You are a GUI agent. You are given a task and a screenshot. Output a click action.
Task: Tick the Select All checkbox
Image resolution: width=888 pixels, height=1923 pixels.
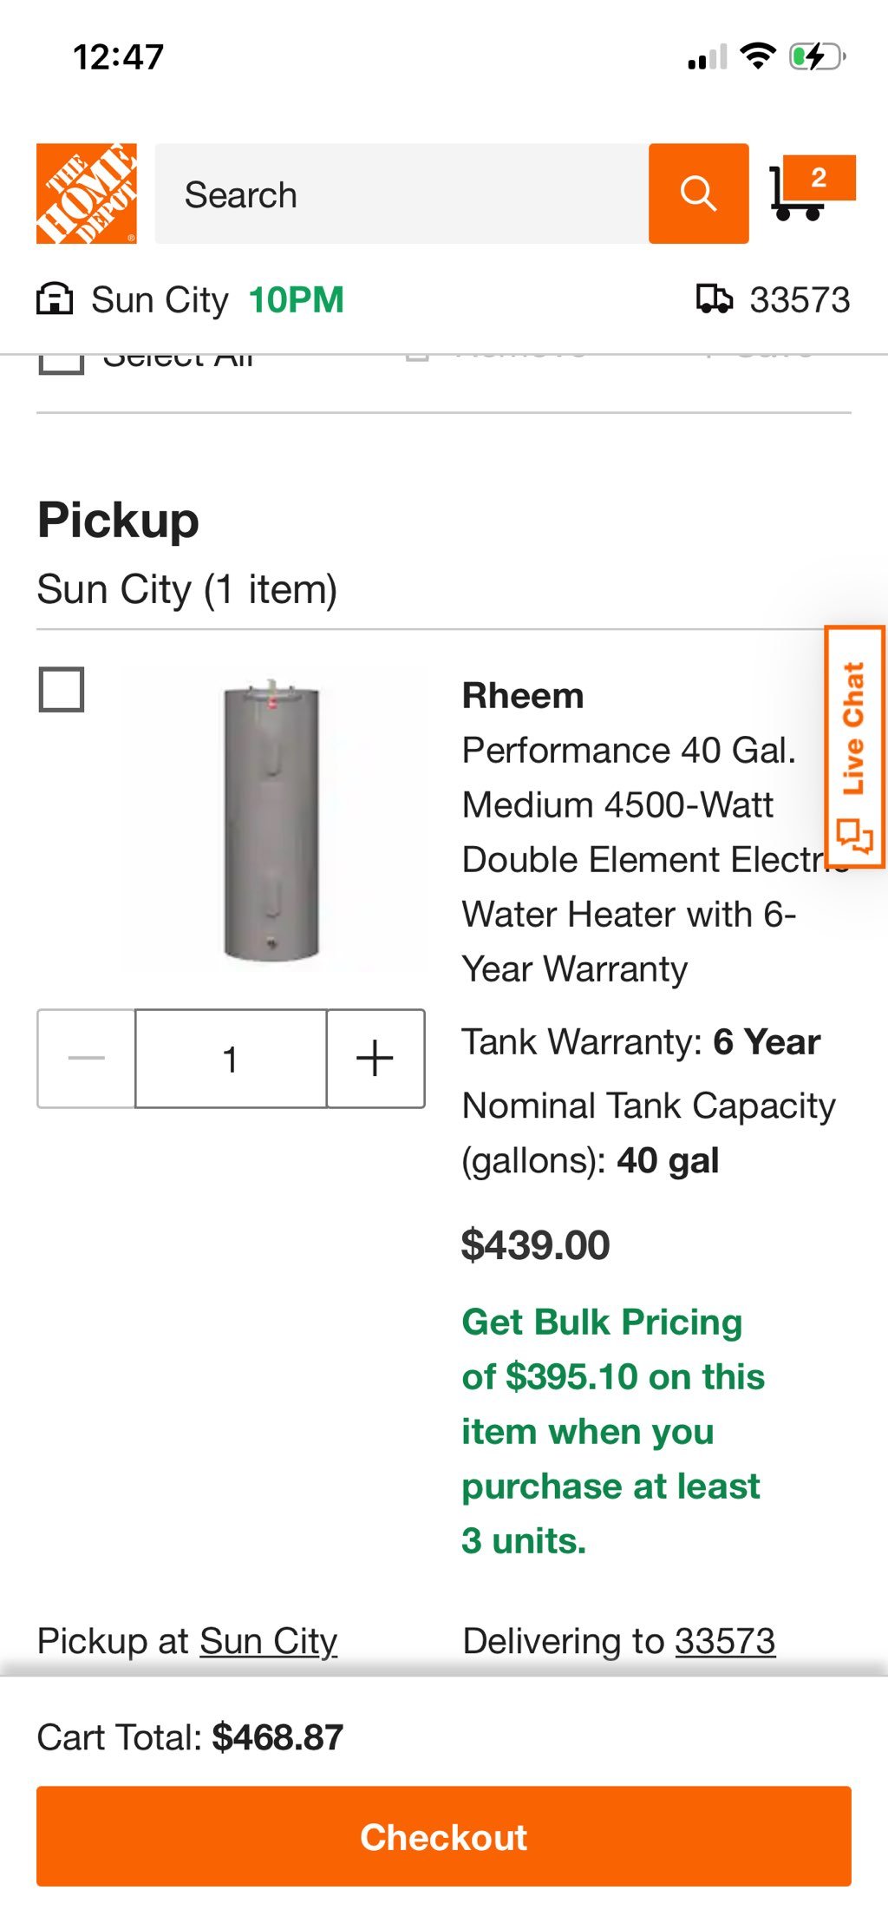point(62,363)
